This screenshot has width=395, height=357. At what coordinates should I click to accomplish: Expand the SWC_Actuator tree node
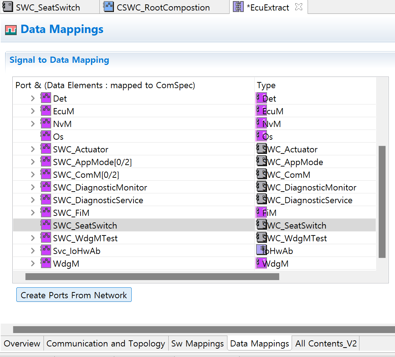click(x=33, y=149)
